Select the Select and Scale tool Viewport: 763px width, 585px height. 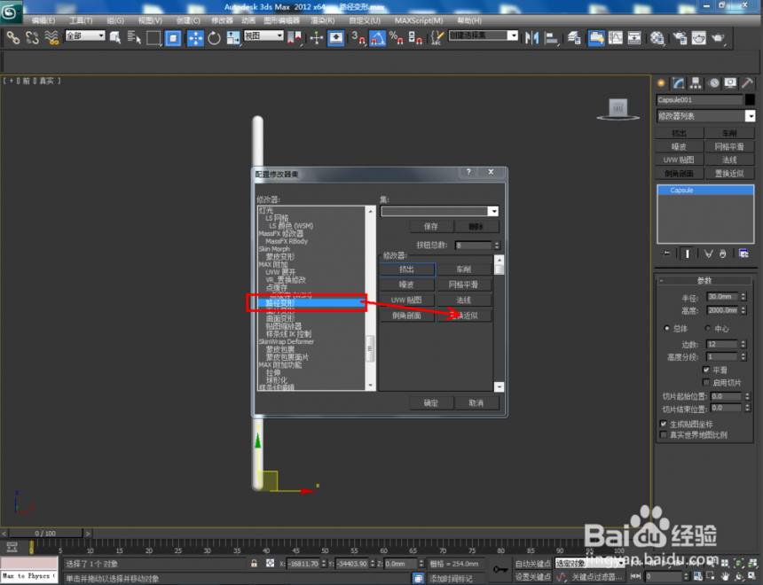pyautogui.click(x=233, y=38)
